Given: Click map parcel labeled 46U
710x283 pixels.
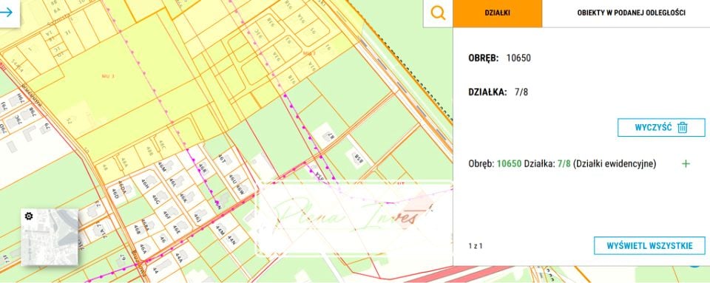Looking at the screenshot, I should click(x=233, y=178).
